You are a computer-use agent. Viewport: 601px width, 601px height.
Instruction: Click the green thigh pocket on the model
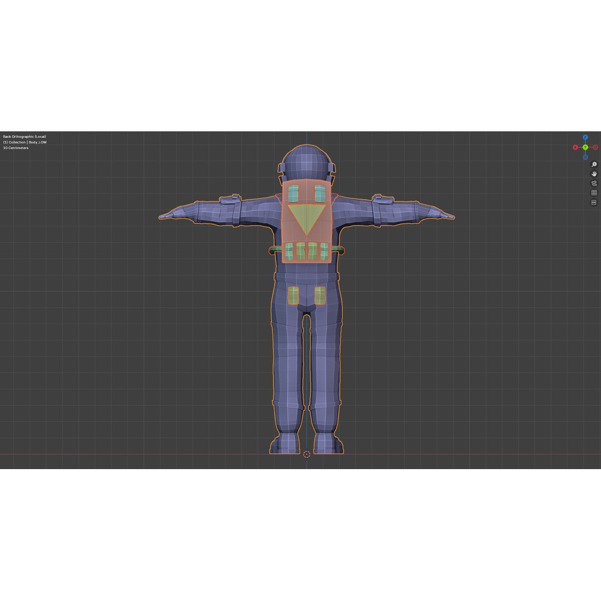point(293,294)
